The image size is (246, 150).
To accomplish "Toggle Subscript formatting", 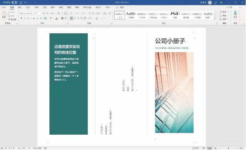I will tap(37, 18).
